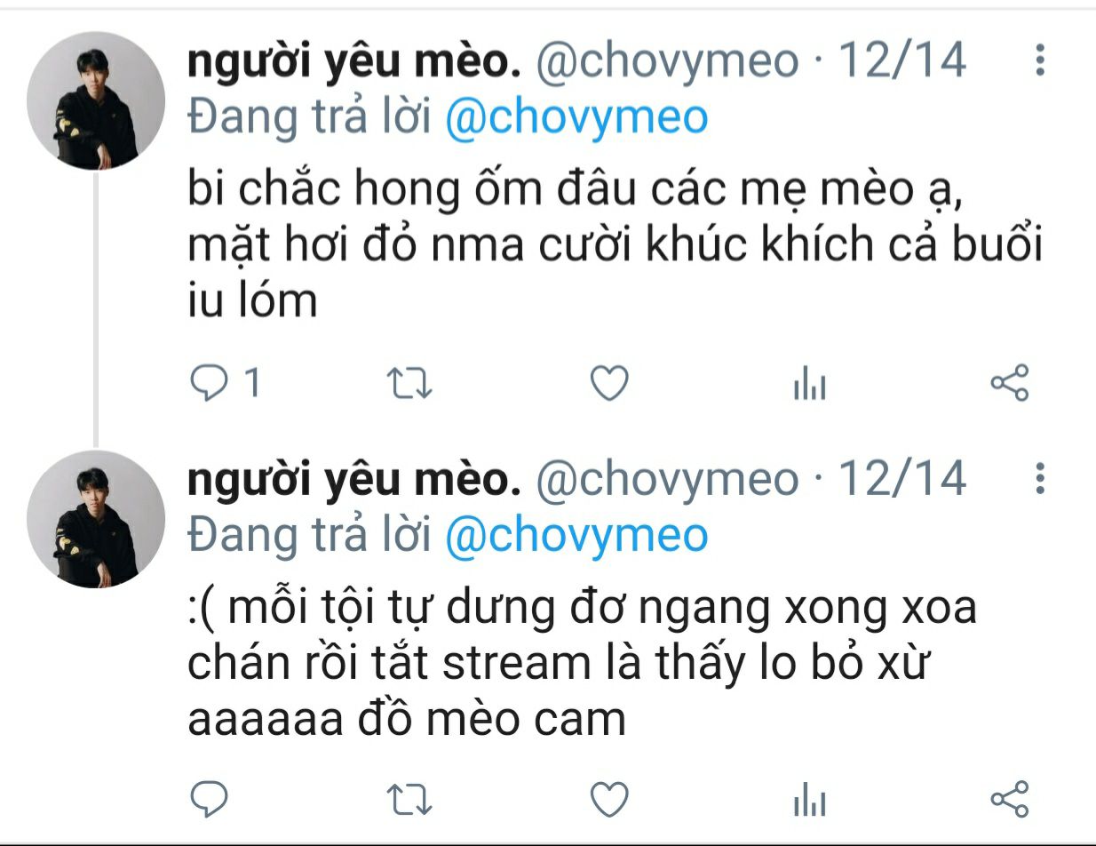Open profile picture of first tweet
The height and width of the screenshot is (846, 1096).
coord(96,100)
